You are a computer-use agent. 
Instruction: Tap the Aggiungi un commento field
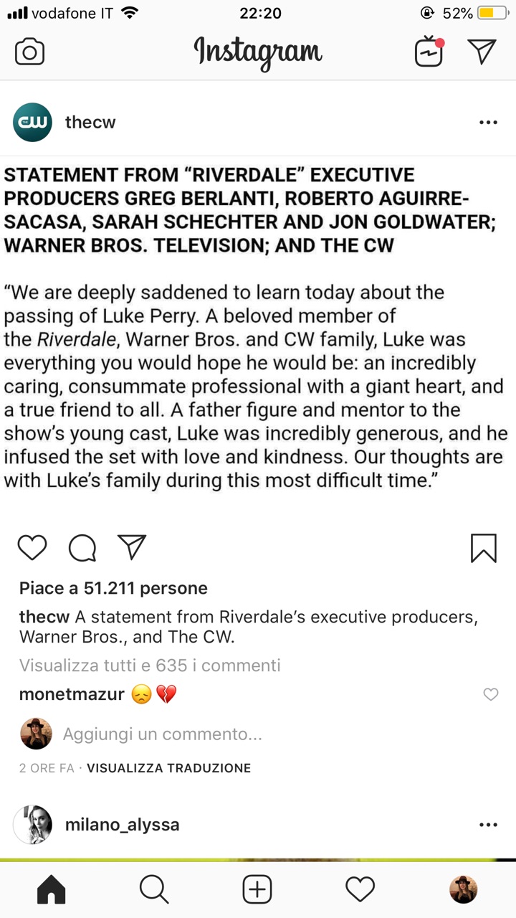(163, 734)
